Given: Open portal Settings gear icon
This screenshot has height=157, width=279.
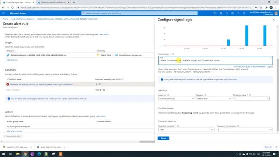Looking at the screenshot, I should coord(232,13).
